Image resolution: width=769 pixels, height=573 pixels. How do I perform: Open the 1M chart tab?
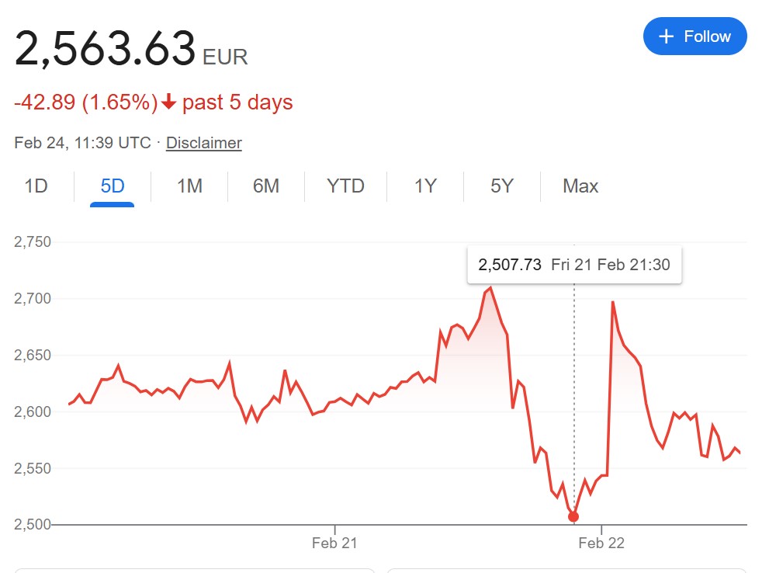click(189, 186)
